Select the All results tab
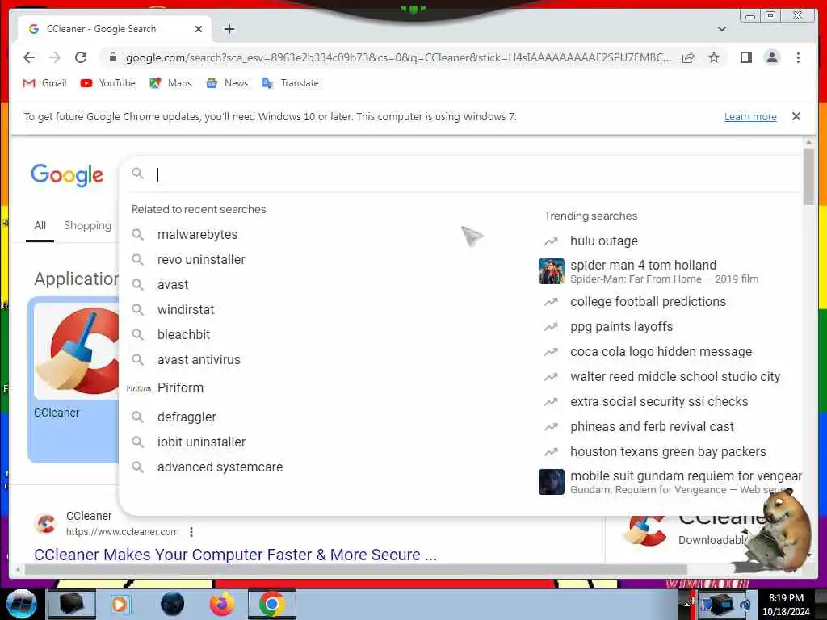The height and width of the screenshot is (620, 827). click(40, 226)
